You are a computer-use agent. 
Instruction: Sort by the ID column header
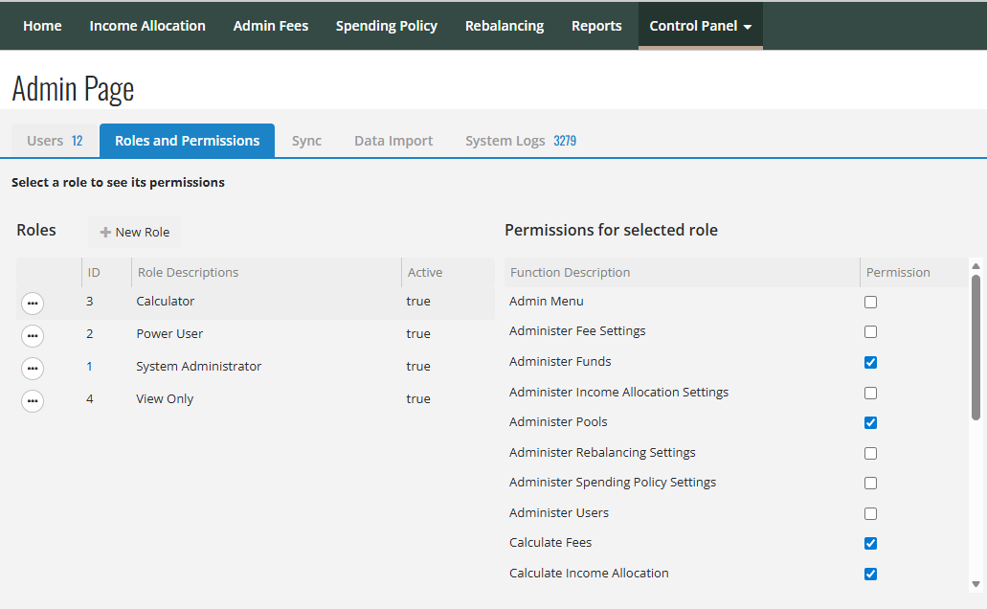[106, 272]
